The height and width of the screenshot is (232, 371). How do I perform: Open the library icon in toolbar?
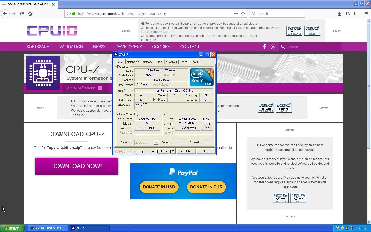348,14
